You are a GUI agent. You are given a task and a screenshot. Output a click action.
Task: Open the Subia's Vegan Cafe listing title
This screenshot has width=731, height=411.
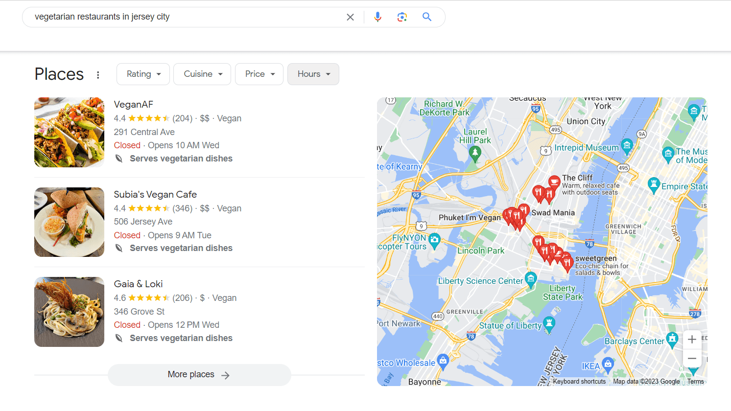pyautogui.click(x=155, y=194)
